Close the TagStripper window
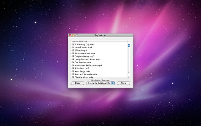Viewport: 201px width, 126px height. (x=70, y=35)
